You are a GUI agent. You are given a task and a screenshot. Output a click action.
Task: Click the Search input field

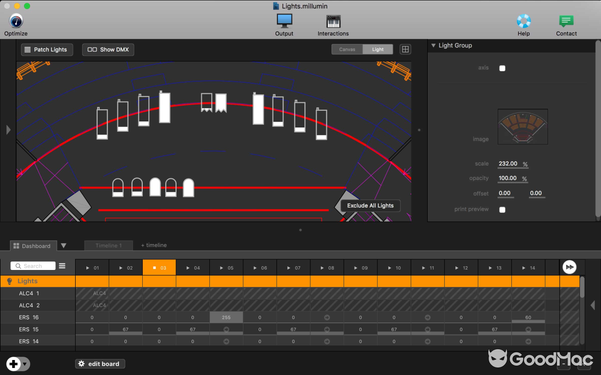coord(34,266)
